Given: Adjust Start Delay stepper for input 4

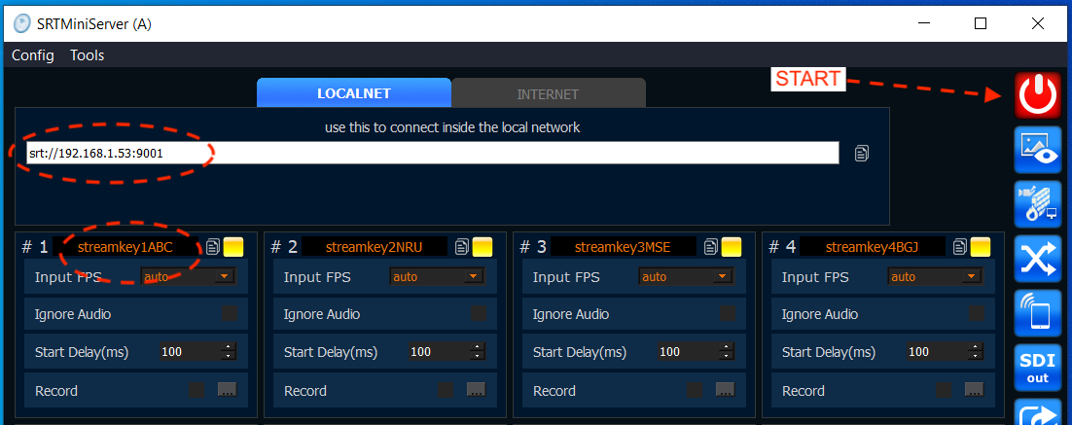Looking at the screenshot, I should tap(976, 352).
